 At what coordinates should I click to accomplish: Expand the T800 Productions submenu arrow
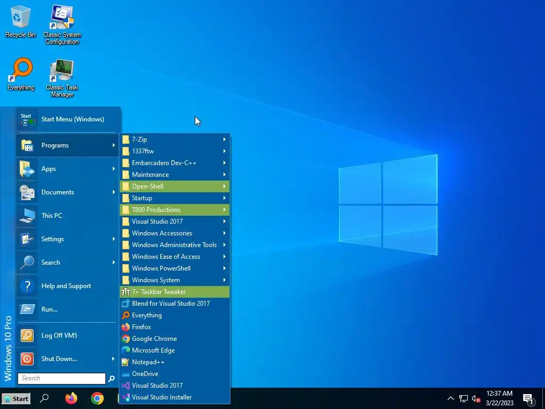pos(225,210)
